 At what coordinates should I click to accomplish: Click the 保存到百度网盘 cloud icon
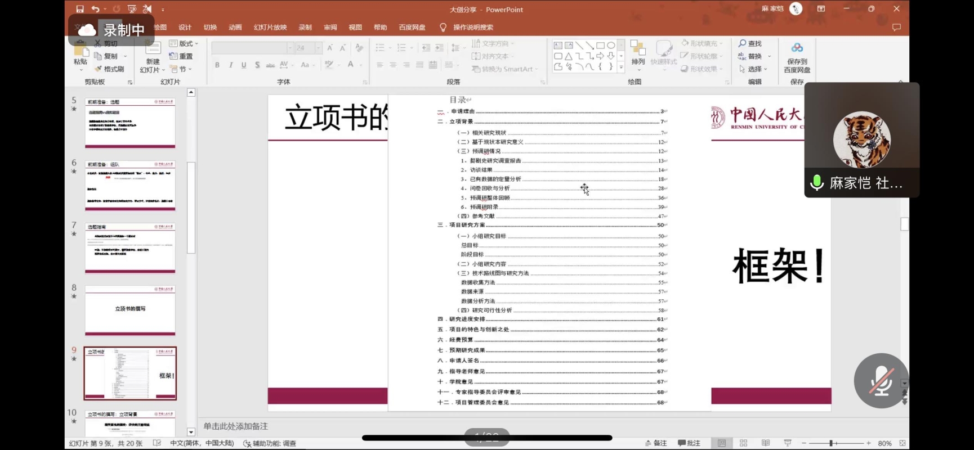(797, 48)
